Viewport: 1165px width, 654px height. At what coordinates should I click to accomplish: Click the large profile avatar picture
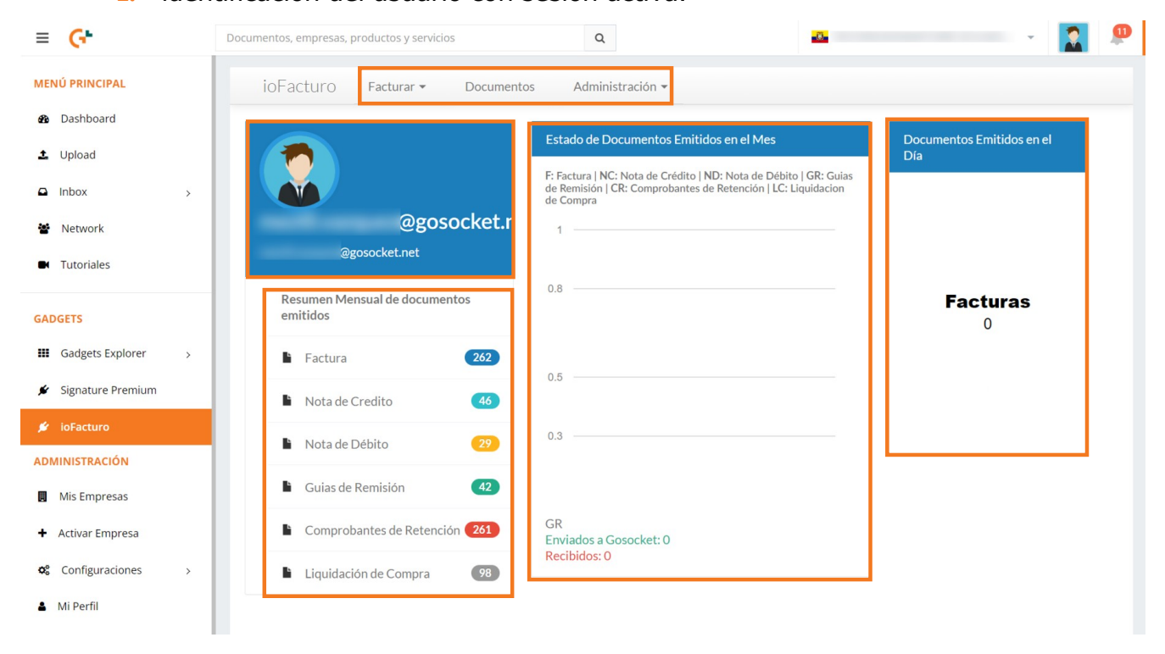pos(299,170)
